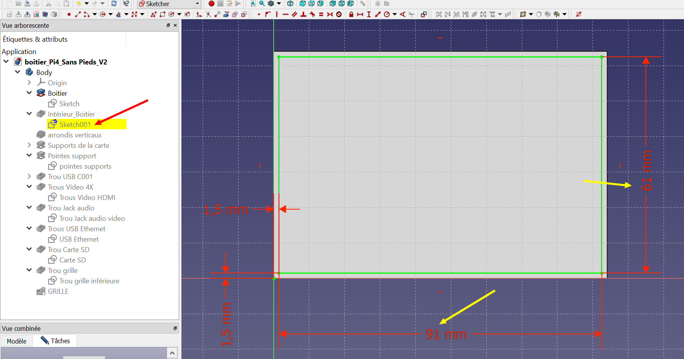
Task: Select the Trim edge tool
Action: (x=208, y=14)
